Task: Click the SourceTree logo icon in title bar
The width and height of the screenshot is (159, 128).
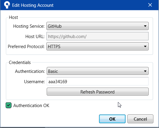Action: (x=7, y=5)
